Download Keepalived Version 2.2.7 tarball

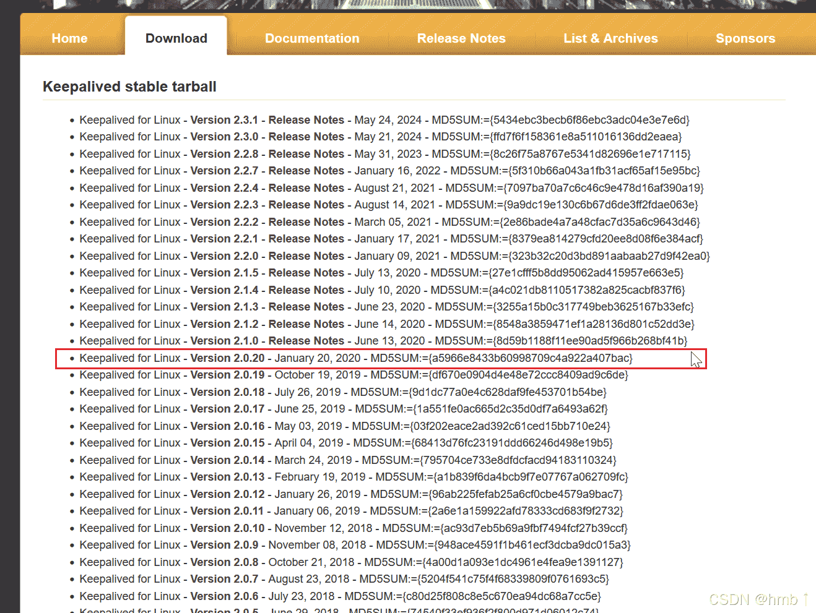(224, 171)
